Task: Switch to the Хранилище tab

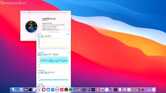Action: (x=42, y=12)
